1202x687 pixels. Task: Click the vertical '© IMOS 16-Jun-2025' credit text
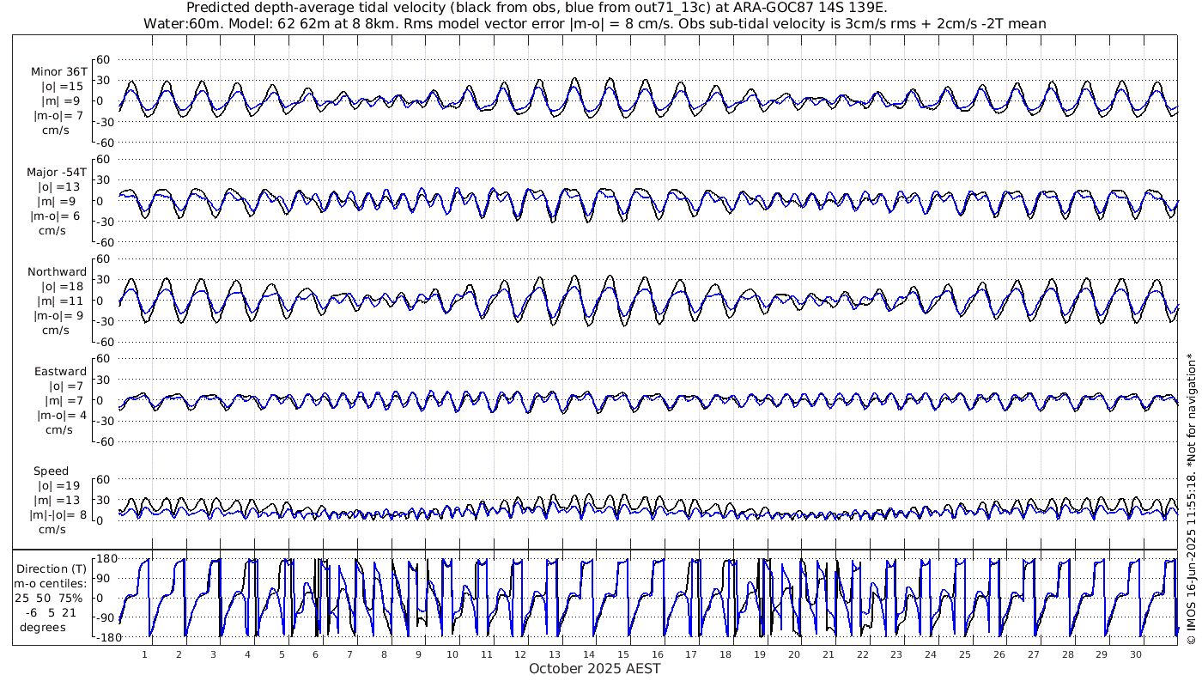[x=1191, y=498]
